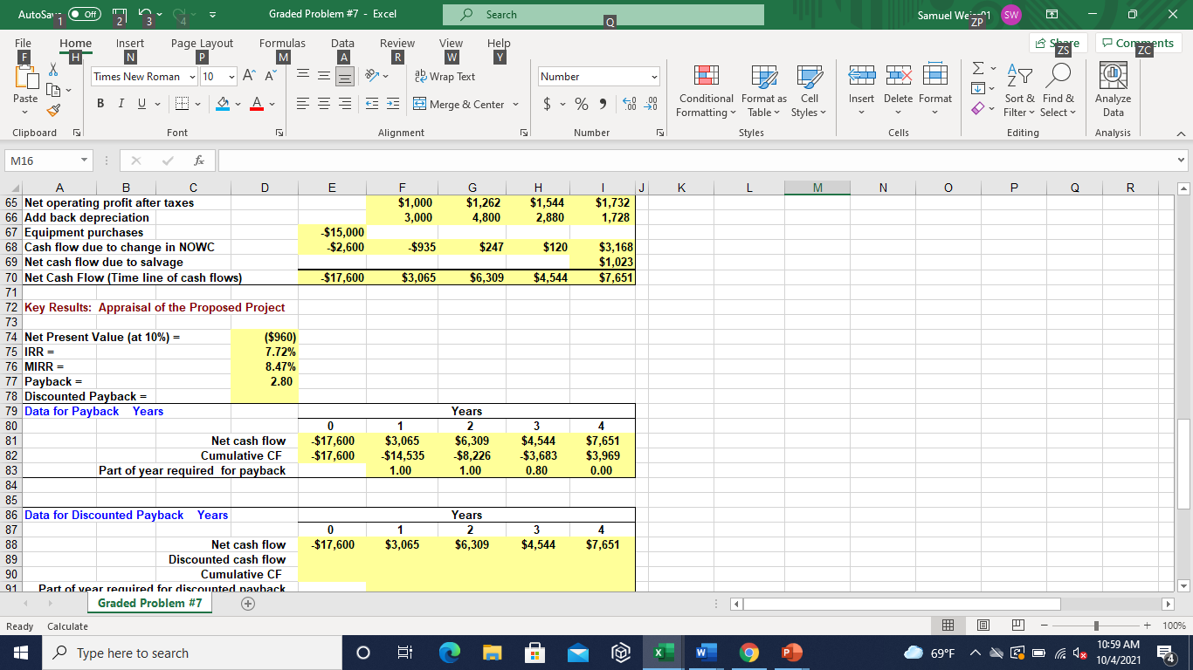Click the Center horizontal alignment icon
Viewport: 1193px width, 670px height.
[325, 105]
